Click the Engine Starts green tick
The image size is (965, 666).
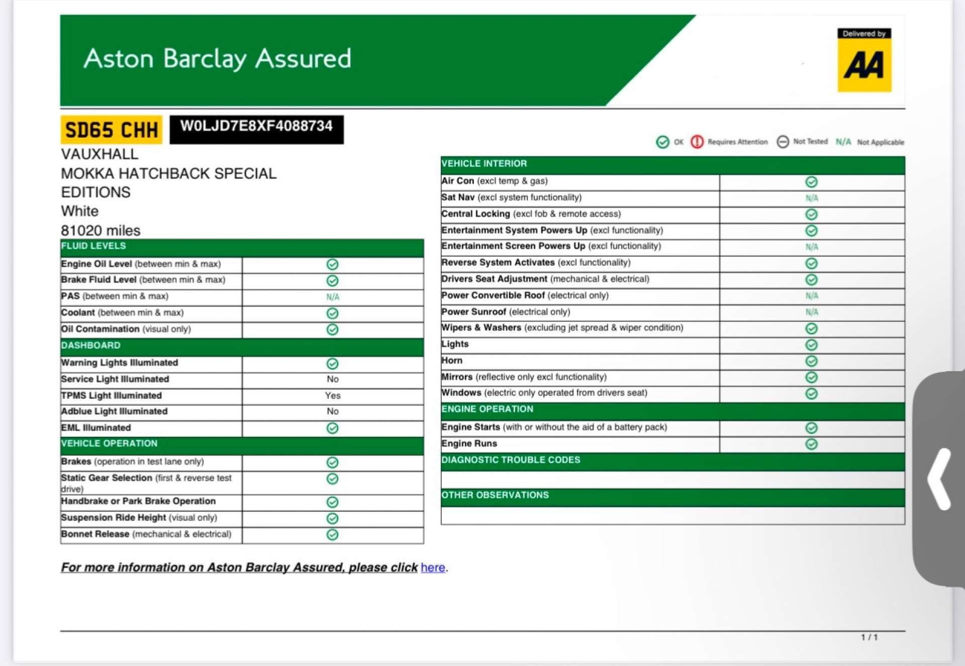811,428
